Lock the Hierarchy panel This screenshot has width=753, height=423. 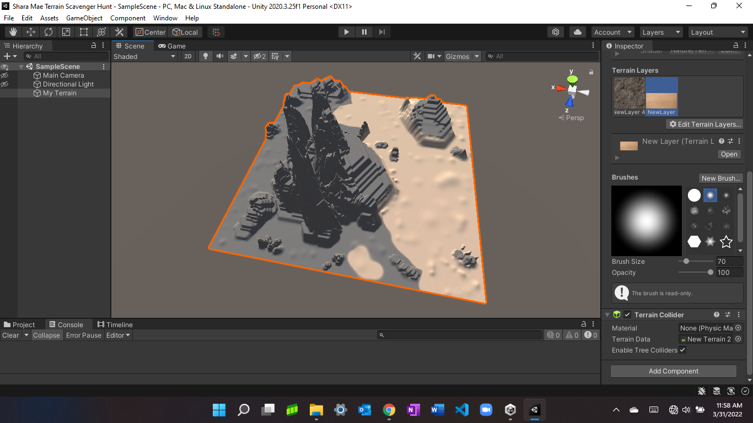pos(94,46)
